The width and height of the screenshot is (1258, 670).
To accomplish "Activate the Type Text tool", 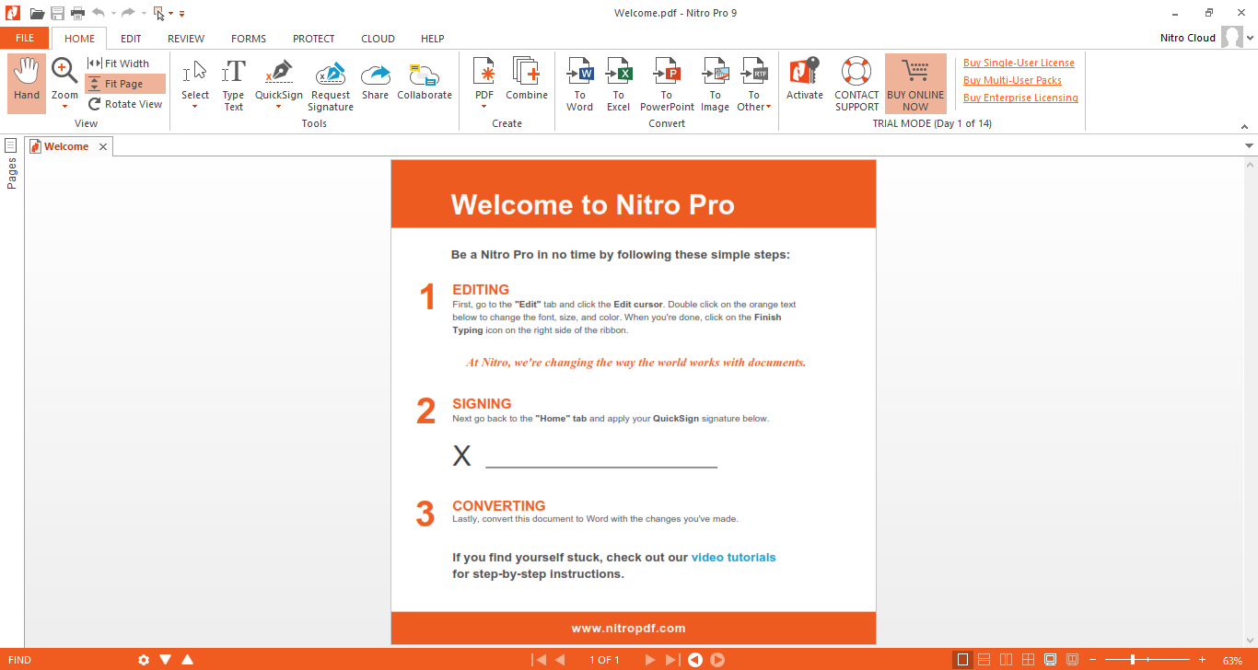I will [x=234, y=85].
